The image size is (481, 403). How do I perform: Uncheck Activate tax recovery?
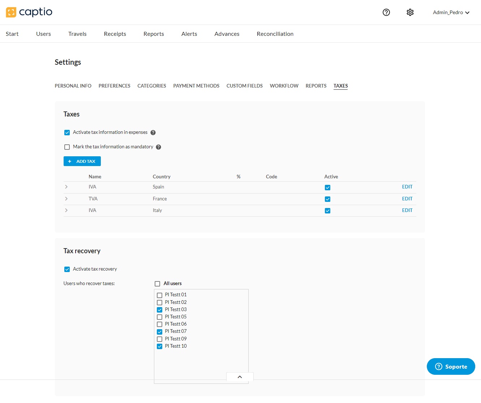(67, 270)
